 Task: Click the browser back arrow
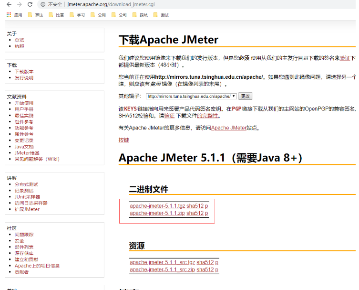pyautogui.click(x=9, y=4)
